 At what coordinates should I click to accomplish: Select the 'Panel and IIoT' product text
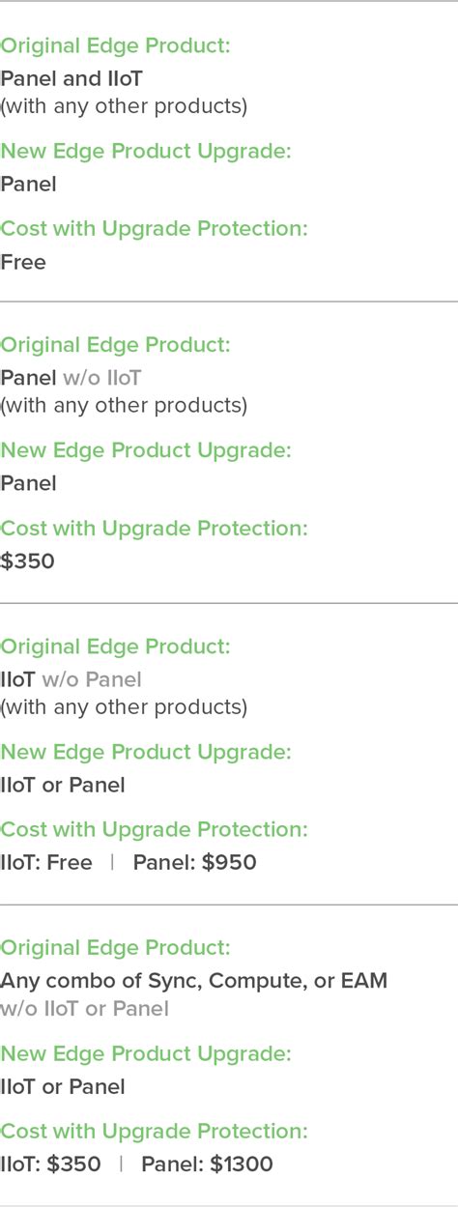pyautogui.click(x=72, y=79)
